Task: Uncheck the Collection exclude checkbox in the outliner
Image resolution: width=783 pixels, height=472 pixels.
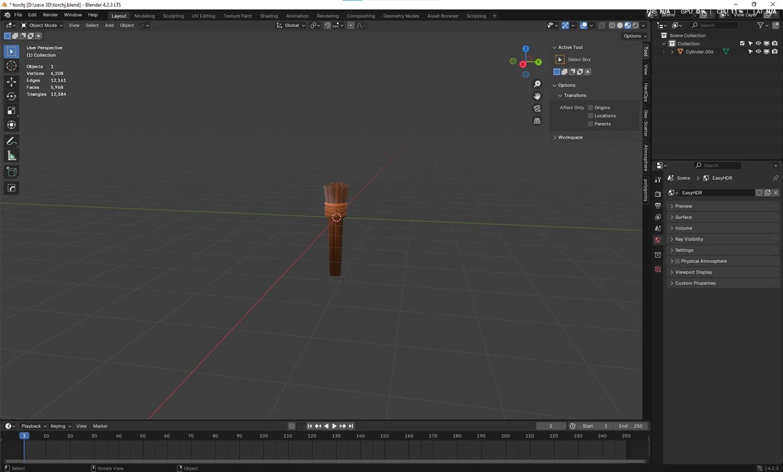Action: 742,44
